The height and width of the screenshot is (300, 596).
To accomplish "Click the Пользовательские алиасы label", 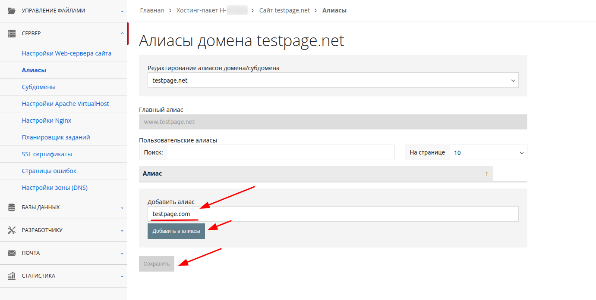I will 178,140.
